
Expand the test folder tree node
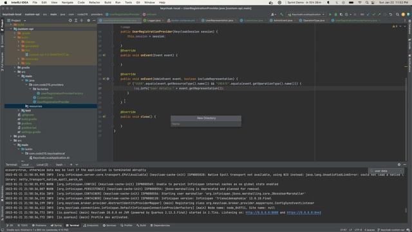click(x=19, y=110)
